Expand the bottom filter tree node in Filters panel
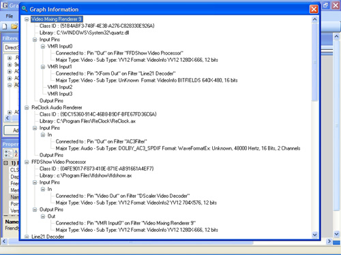Image resolution: width=341 pixels, height=255 pixels. [10, 112]
